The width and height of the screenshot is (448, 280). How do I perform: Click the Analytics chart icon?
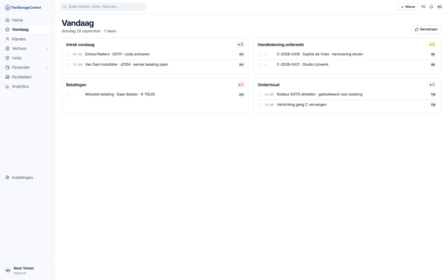pos(8,87)
